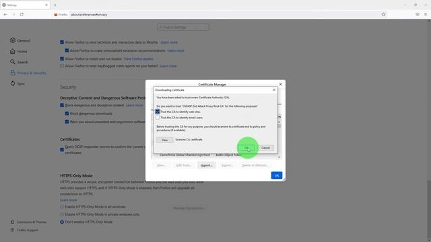431x242 pixels.
Task: Cancel the Downloading Certificate dialog
Action: (x=265, y=148)
